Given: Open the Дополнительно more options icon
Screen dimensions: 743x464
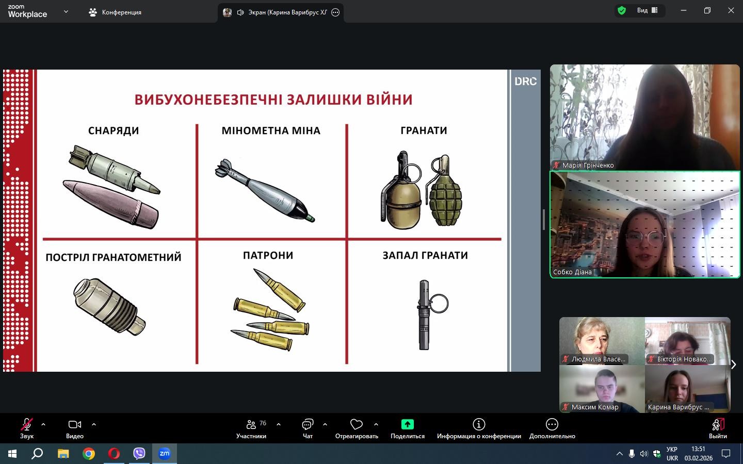Looking at the screenshot, I should [x=552, y=425].
